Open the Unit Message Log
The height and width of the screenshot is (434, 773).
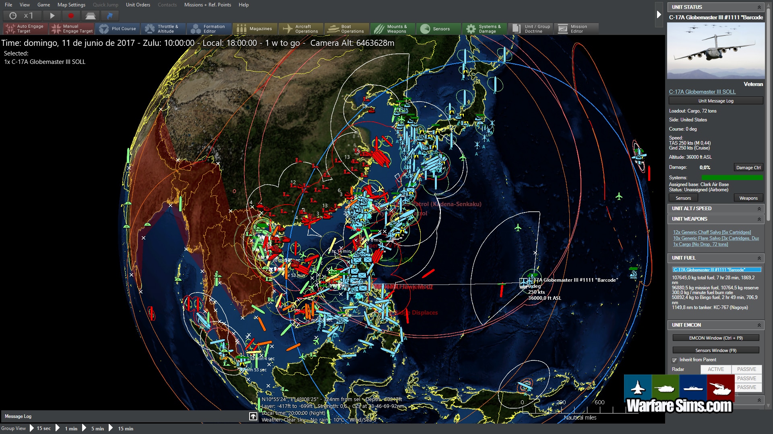[x=715, y=101]
